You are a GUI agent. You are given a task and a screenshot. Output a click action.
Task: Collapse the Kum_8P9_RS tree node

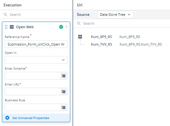coord(80,37)
